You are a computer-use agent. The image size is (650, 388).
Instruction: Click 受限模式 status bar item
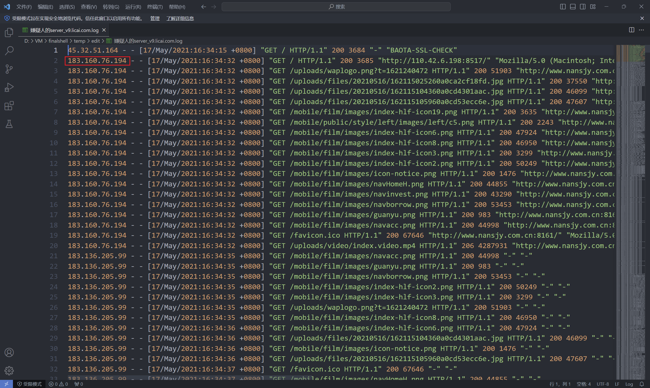[29, 384]
